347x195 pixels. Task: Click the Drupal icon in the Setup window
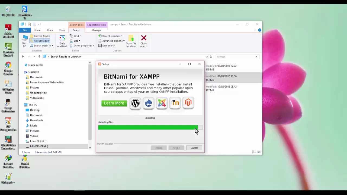coord(149,103)
